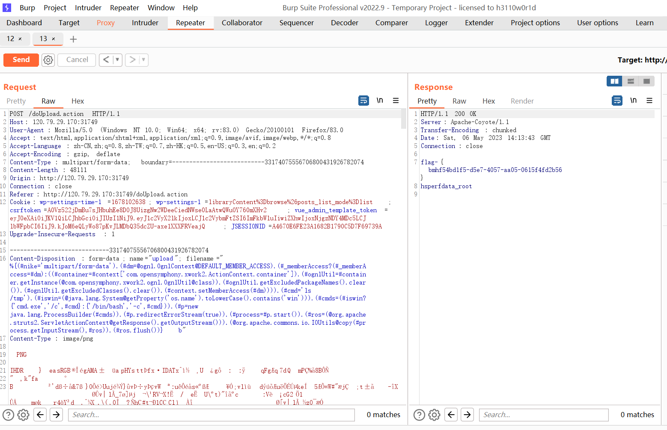Switch to the Target tab
The height and width of the screenshot is (430, 667).
69,23
